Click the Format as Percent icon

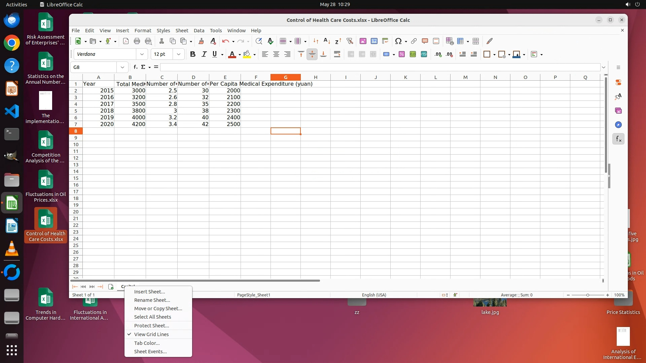click(401, 54)
